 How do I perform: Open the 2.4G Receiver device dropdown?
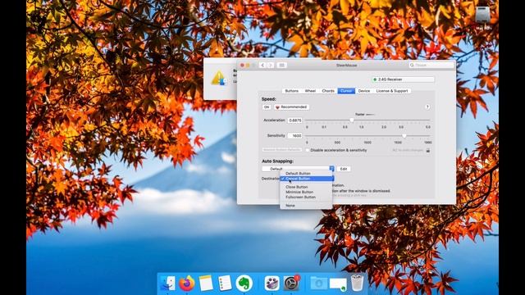(x=403, y=79)
